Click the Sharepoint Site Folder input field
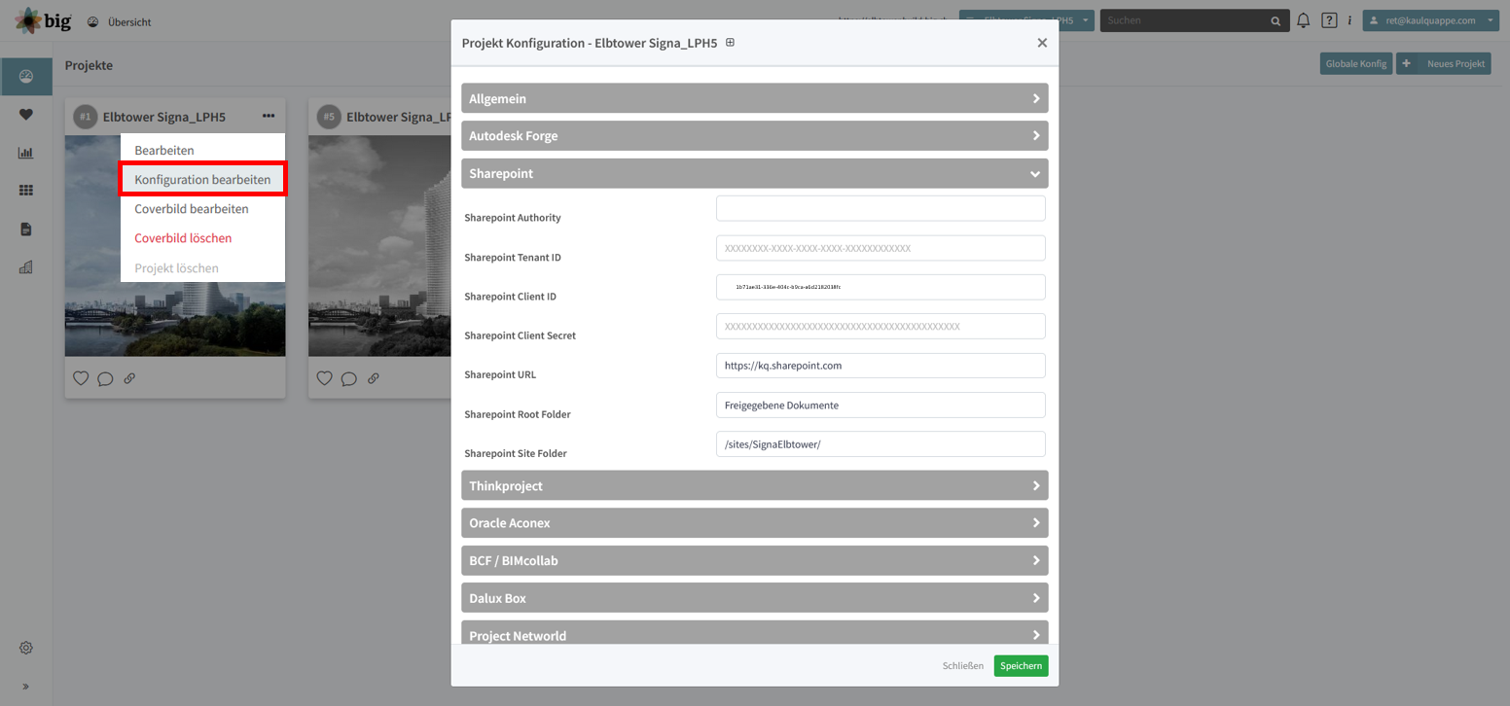This screenshot has width=1510, height=706. (x=881, y=443)
